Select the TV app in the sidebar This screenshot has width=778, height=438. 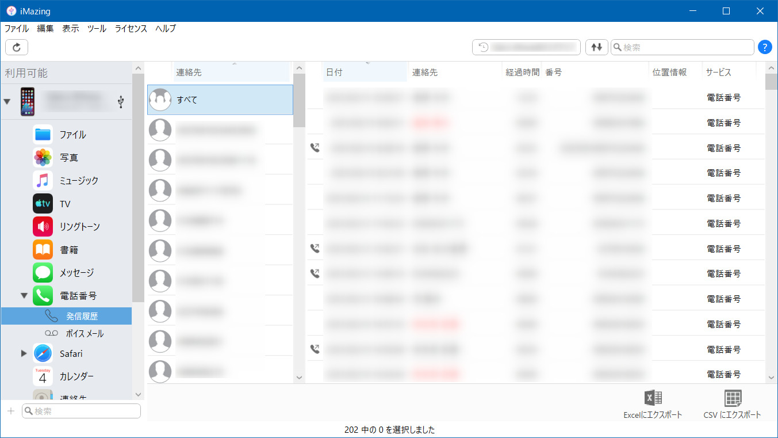[x=43, y=204]
